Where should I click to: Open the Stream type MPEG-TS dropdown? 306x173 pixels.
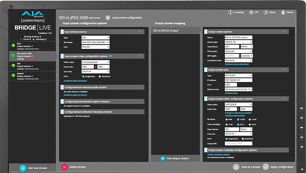click(238, 42)
